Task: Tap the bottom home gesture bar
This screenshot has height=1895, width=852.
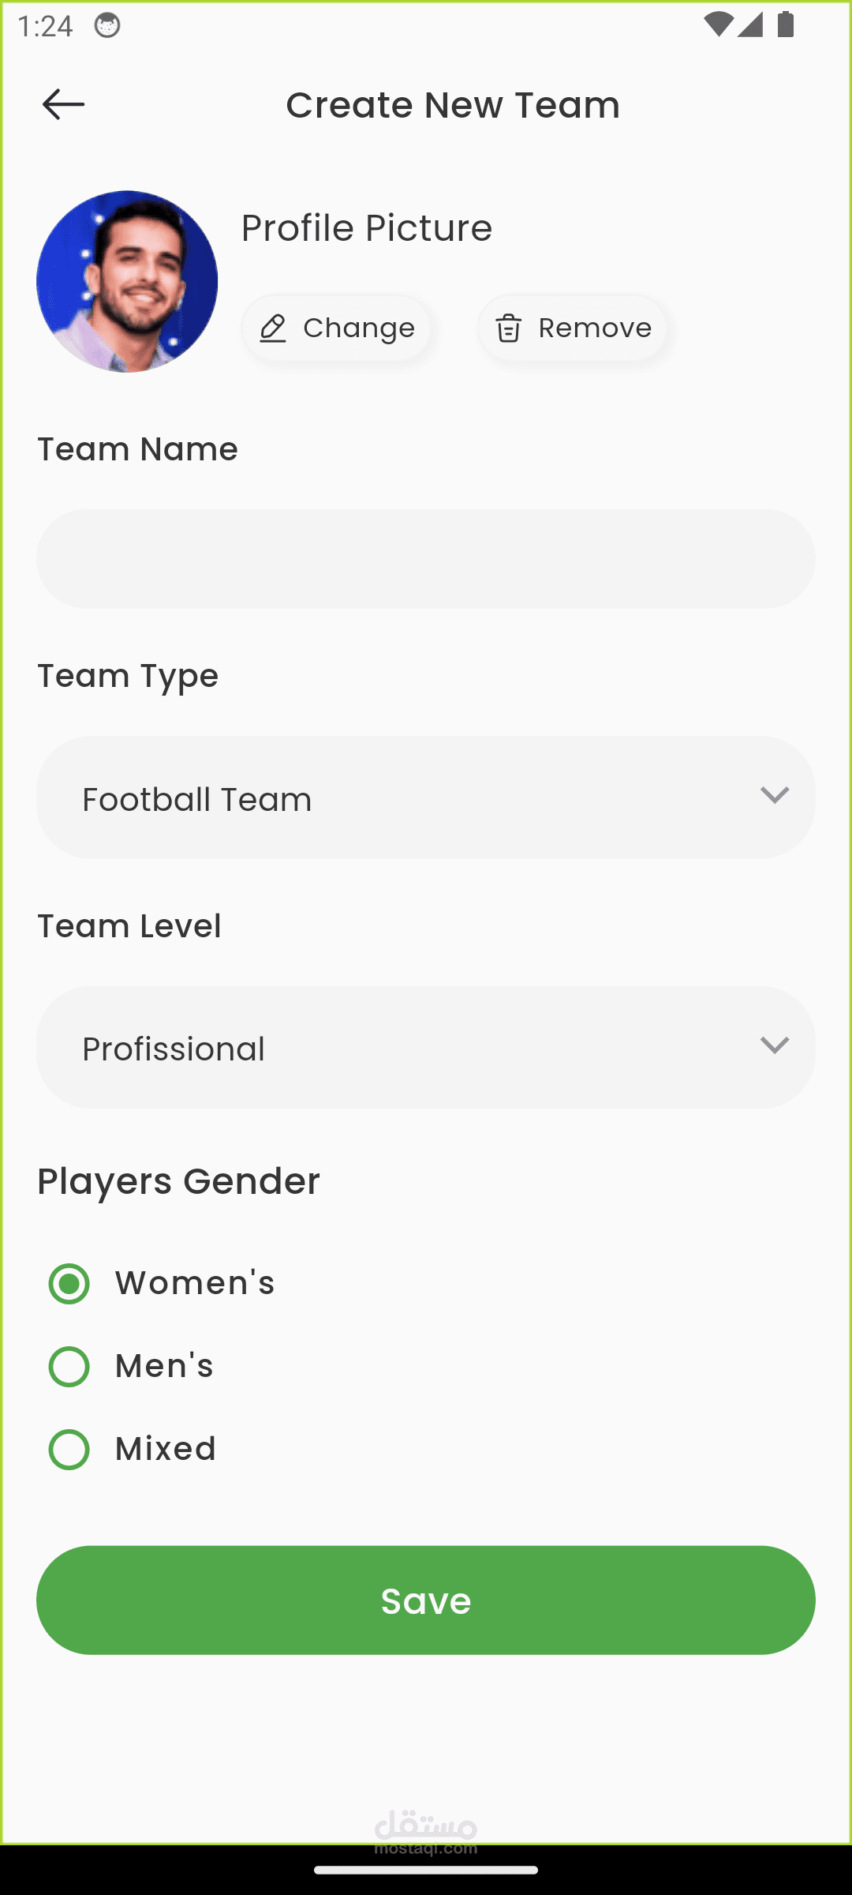Action: pyautogui.click(x=426, y=1870)
